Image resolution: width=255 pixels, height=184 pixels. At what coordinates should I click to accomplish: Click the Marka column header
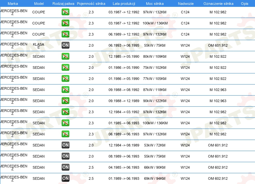(13, 4)
